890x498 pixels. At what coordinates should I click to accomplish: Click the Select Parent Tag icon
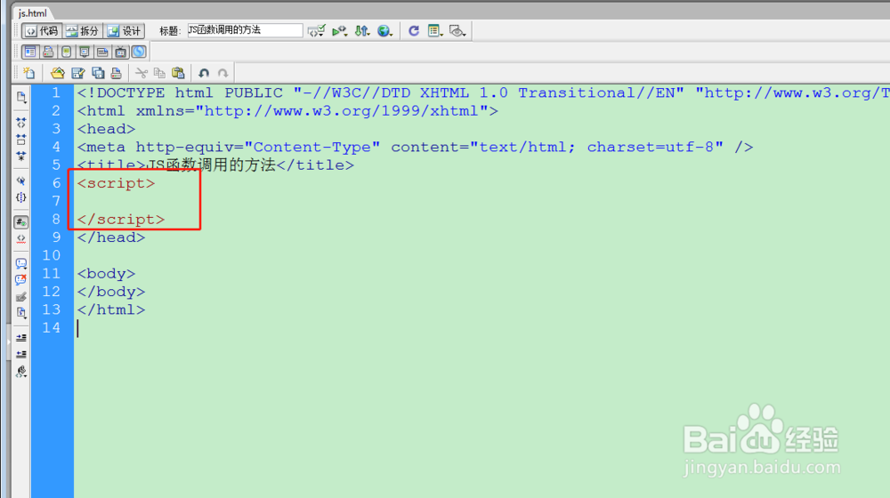coord(21,181)
